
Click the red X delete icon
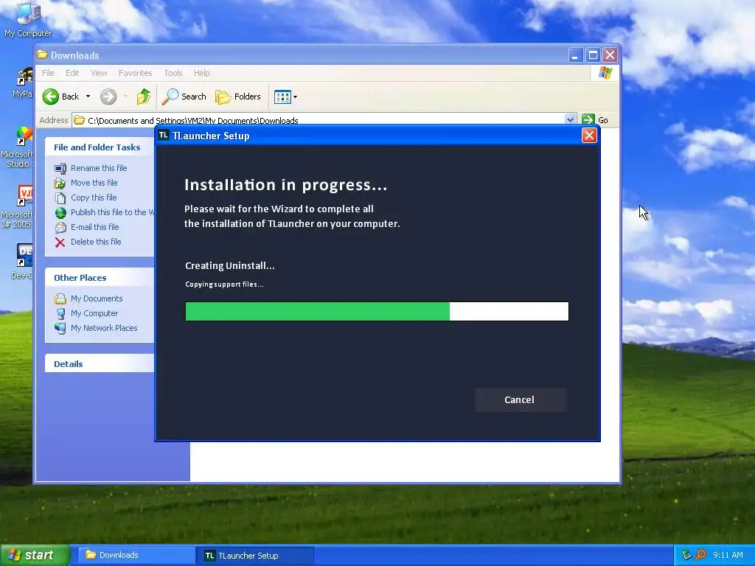60,242
